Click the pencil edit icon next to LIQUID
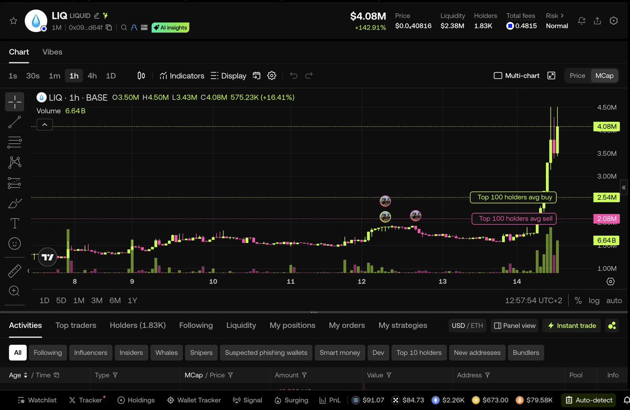The width and height of the screenshot is (630, 410). point(97,16)
